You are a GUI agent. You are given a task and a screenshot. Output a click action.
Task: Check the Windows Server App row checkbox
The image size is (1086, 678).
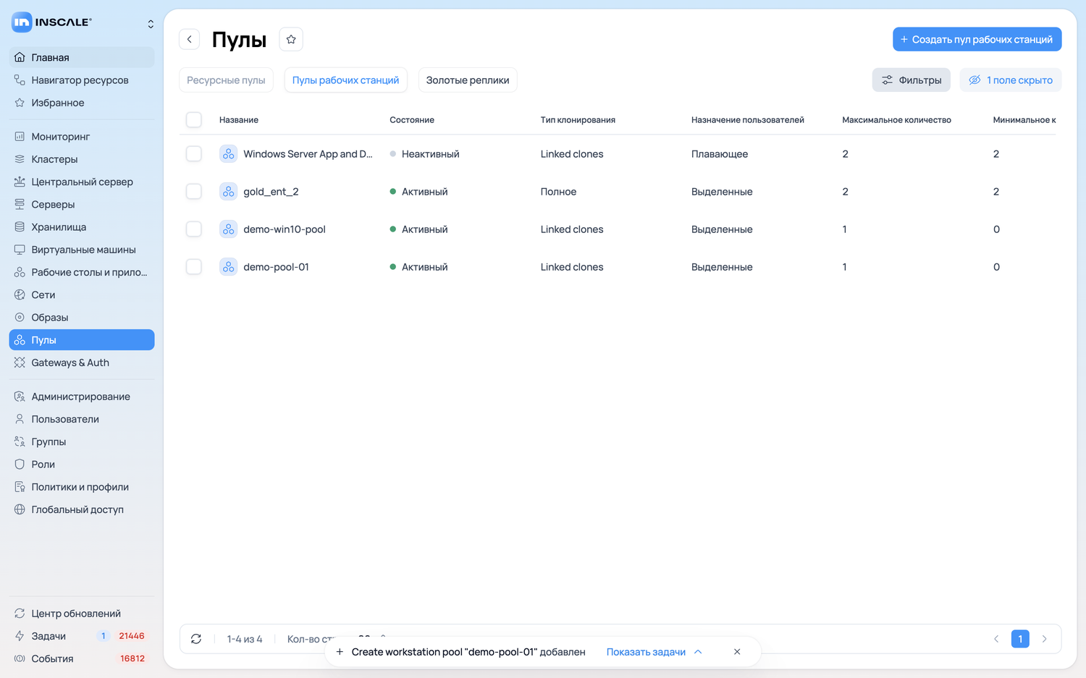(x=194, y=154)
